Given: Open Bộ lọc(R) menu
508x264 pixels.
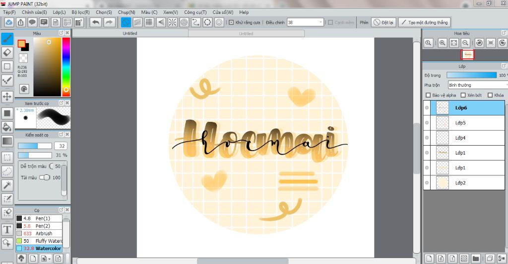Looking at the screenshot, I should [81, 12].
